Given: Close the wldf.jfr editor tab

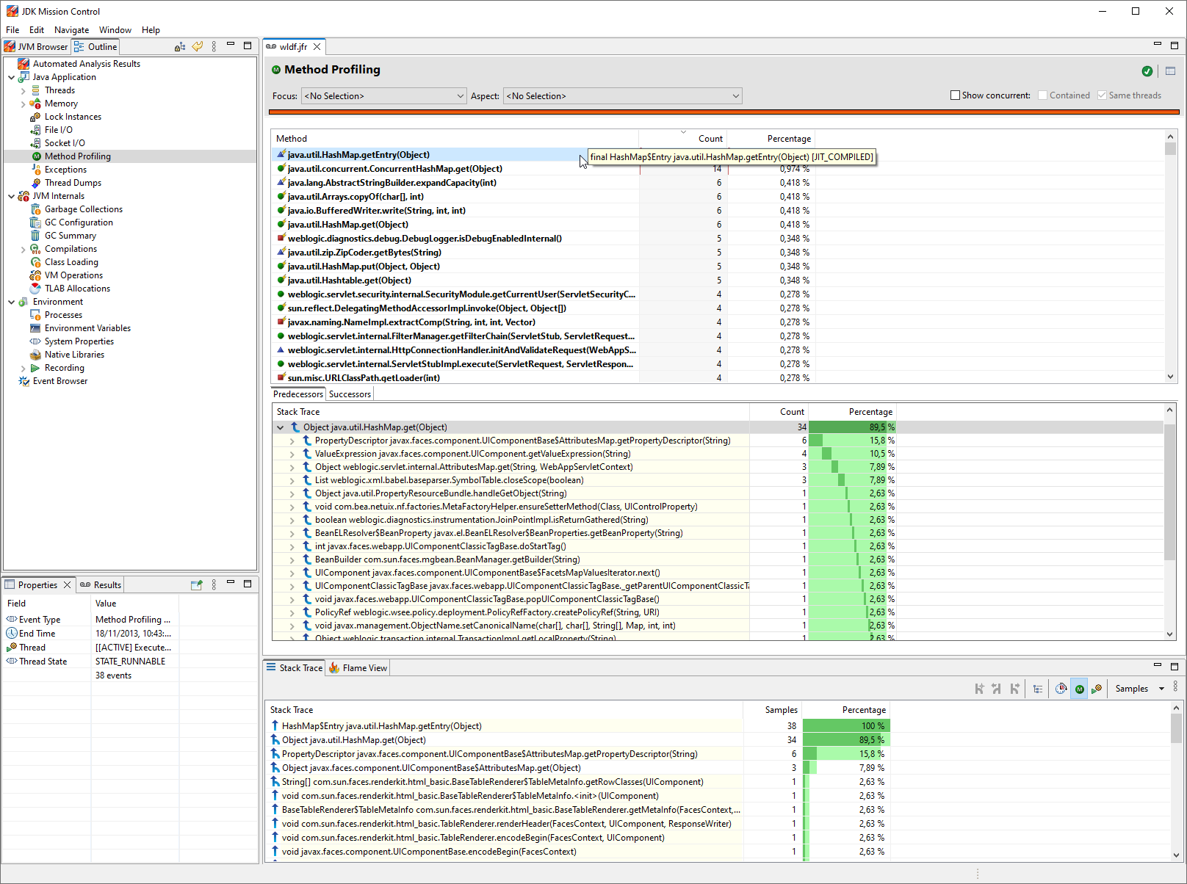Looking at the screenshot, I should (317, 46).
